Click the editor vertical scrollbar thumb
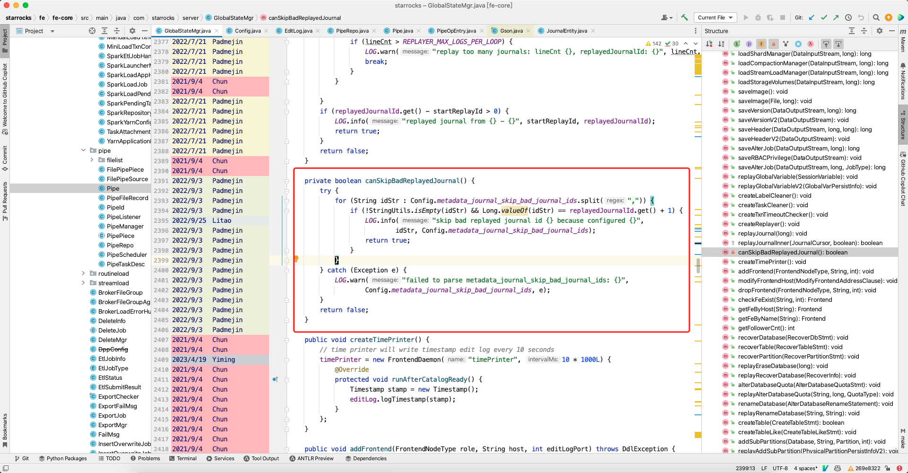This screenshot has width=908, height=473. (x=698, y=265)
